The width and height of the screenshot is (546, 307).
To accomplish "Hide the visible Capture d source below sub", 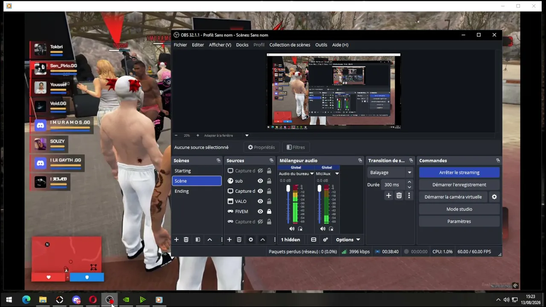I will point(260,191).
